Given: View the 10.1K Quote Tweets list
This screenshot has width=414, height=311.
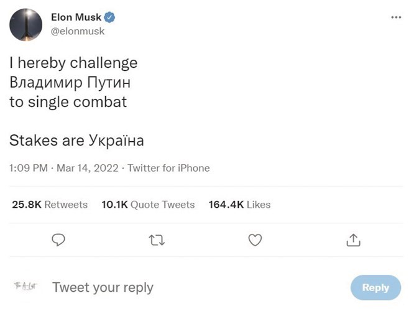Looking at the screenshot, I should 148,205.
